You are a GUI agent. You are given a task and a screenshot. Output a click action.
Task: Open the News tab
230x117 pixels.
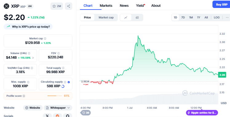(x=124, y=6)
